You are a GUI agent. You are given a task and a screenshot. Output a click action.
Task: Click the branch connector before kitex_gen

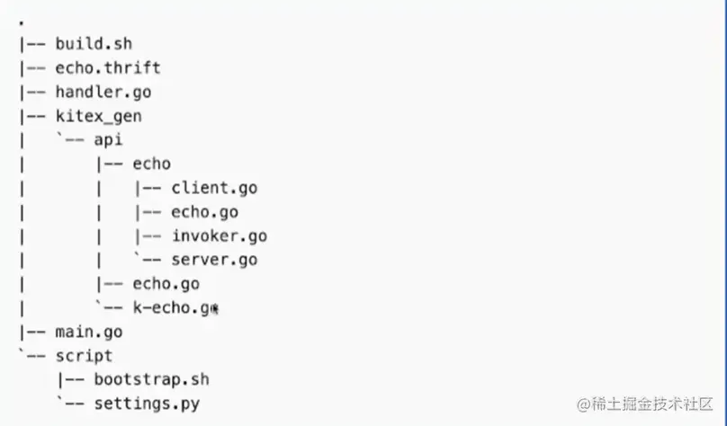pyautogui.click(x=32, y=116)
